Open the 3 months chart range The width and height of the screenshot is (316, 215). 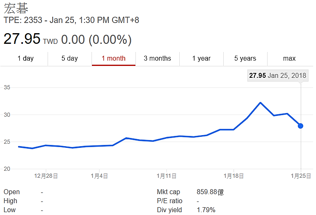coord(157,58)
